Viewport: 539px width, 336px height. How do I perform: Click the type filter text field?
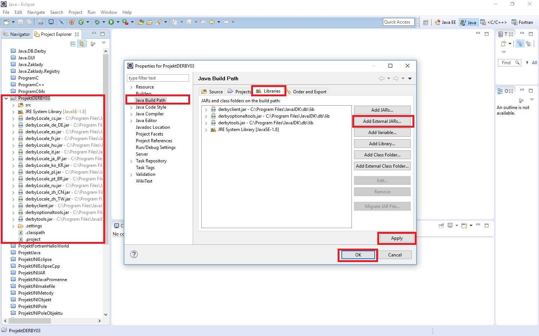(x=158, y=78)
